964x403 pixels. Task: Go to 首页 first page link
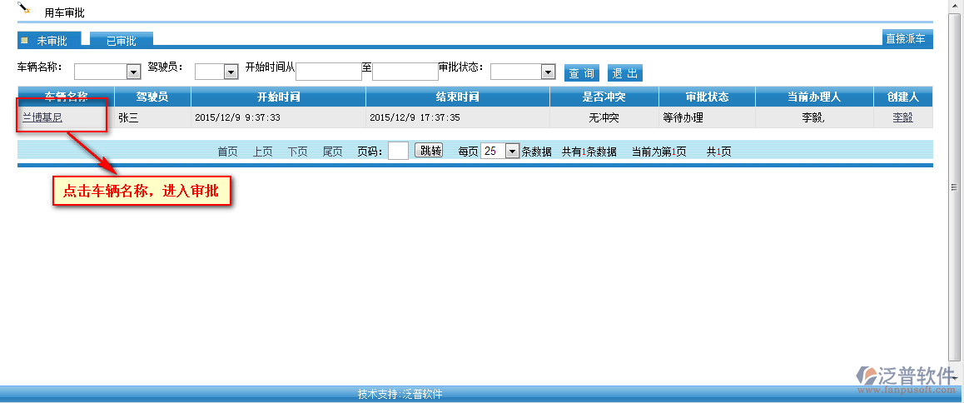[x=227, y=152]
